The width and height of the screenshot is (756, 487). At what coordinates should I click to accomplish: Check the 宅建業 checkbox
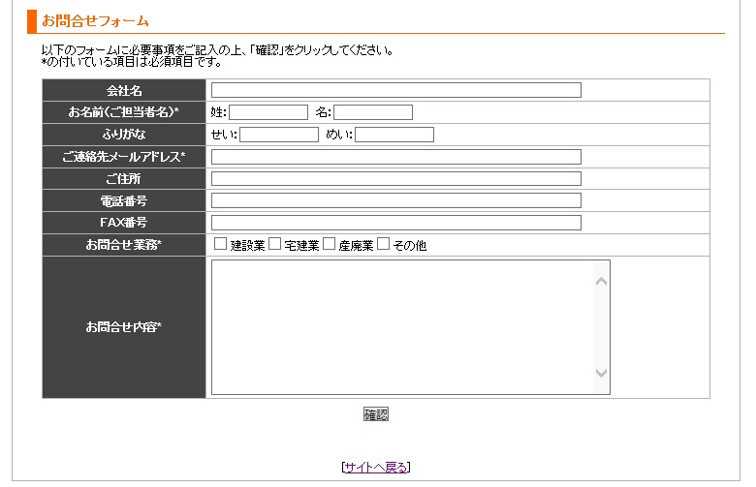[x=275, y=244]
